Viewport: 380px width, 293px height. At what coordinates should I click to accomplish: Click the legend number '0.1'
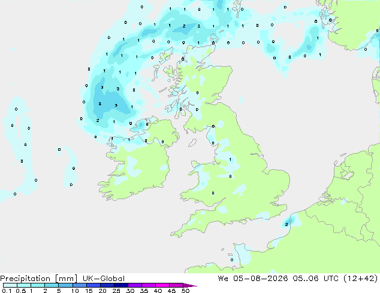pyautogui.click(x=7, y=291)
